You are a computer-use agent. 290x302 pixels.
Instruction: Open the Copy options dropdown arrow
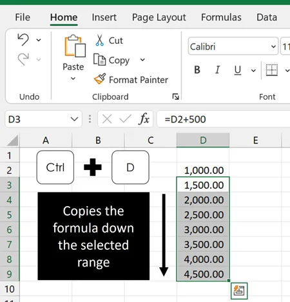[x=142, y=60]
